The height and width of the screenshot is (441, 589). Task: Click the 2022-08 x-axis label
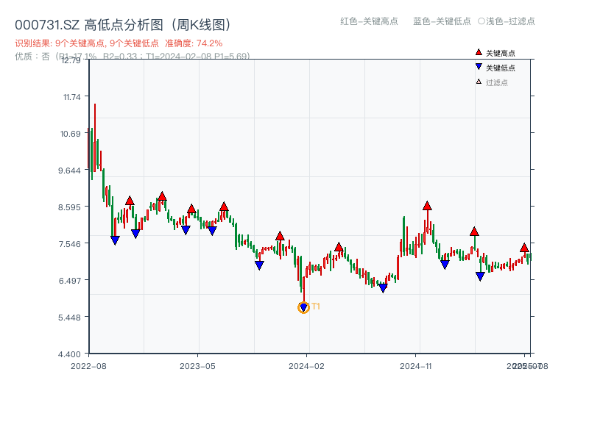pyautogui.click(x=88, y=366)
